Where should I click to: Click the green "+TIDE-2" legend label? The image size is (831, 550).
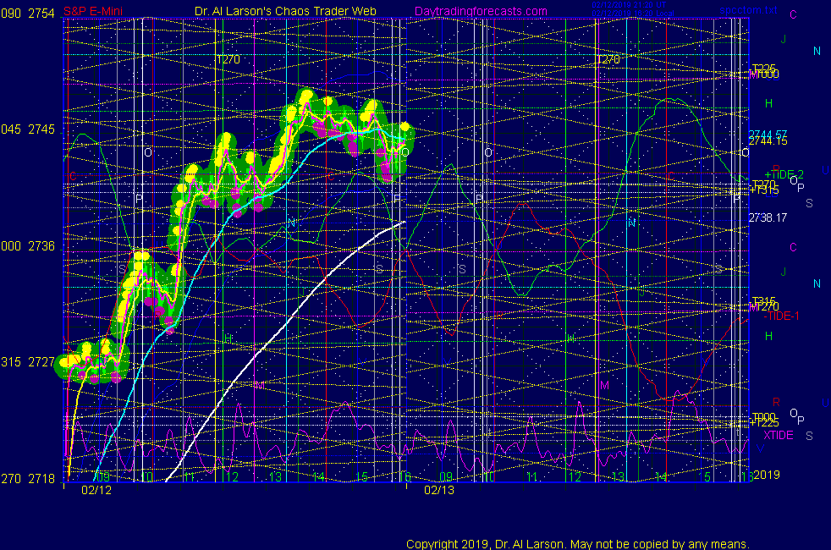[784, 174]
